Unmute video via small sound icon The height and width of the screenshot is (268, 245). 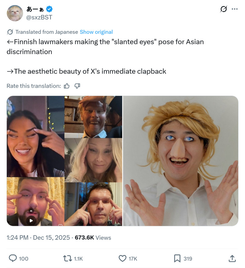click(31, 211)
